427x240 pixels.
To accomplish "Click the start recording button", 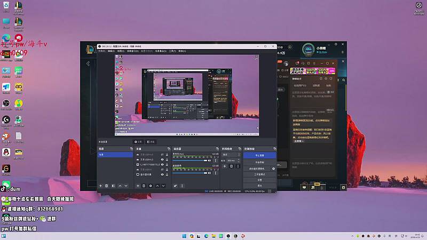I will 259,162.
